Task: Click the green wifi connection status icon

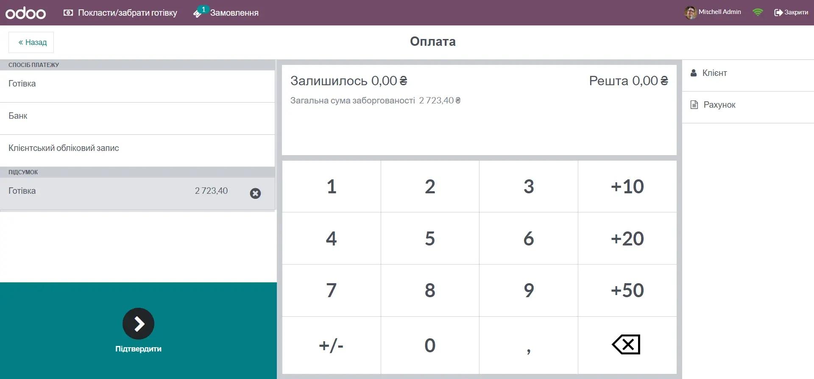Action: tap(758, 12)
